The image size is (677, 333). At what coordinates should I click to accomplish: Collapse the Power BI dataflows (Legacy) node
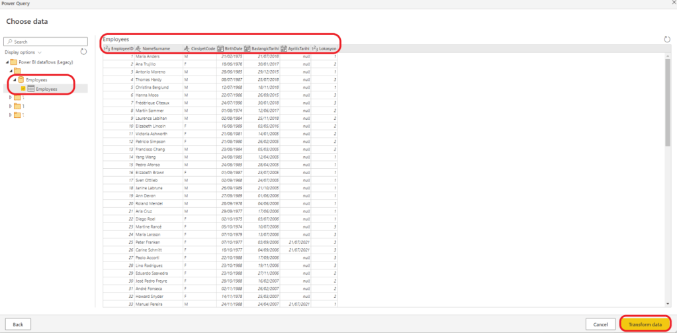tap(6, 62)
